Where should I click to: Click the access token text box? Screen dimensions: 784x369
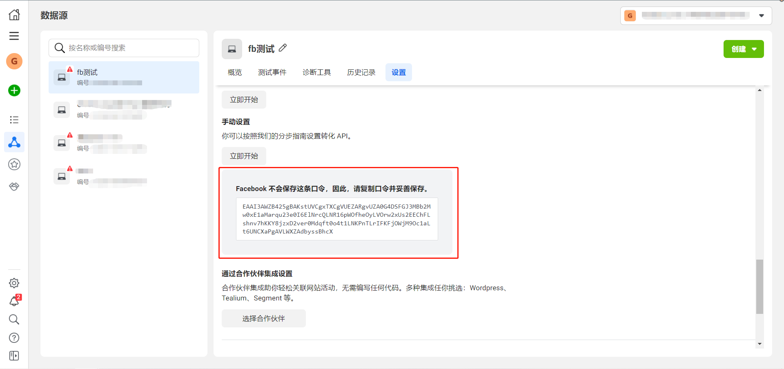(x=337, y=219)
